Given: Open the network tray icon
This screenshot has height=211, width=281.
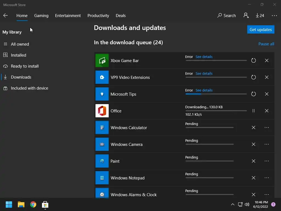Looking at the screenshot, I should click(240, 204).
